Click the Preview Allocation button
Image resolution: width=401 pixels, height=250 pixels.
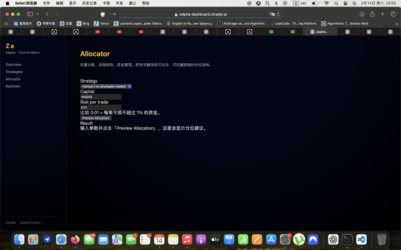pos(96,118)
